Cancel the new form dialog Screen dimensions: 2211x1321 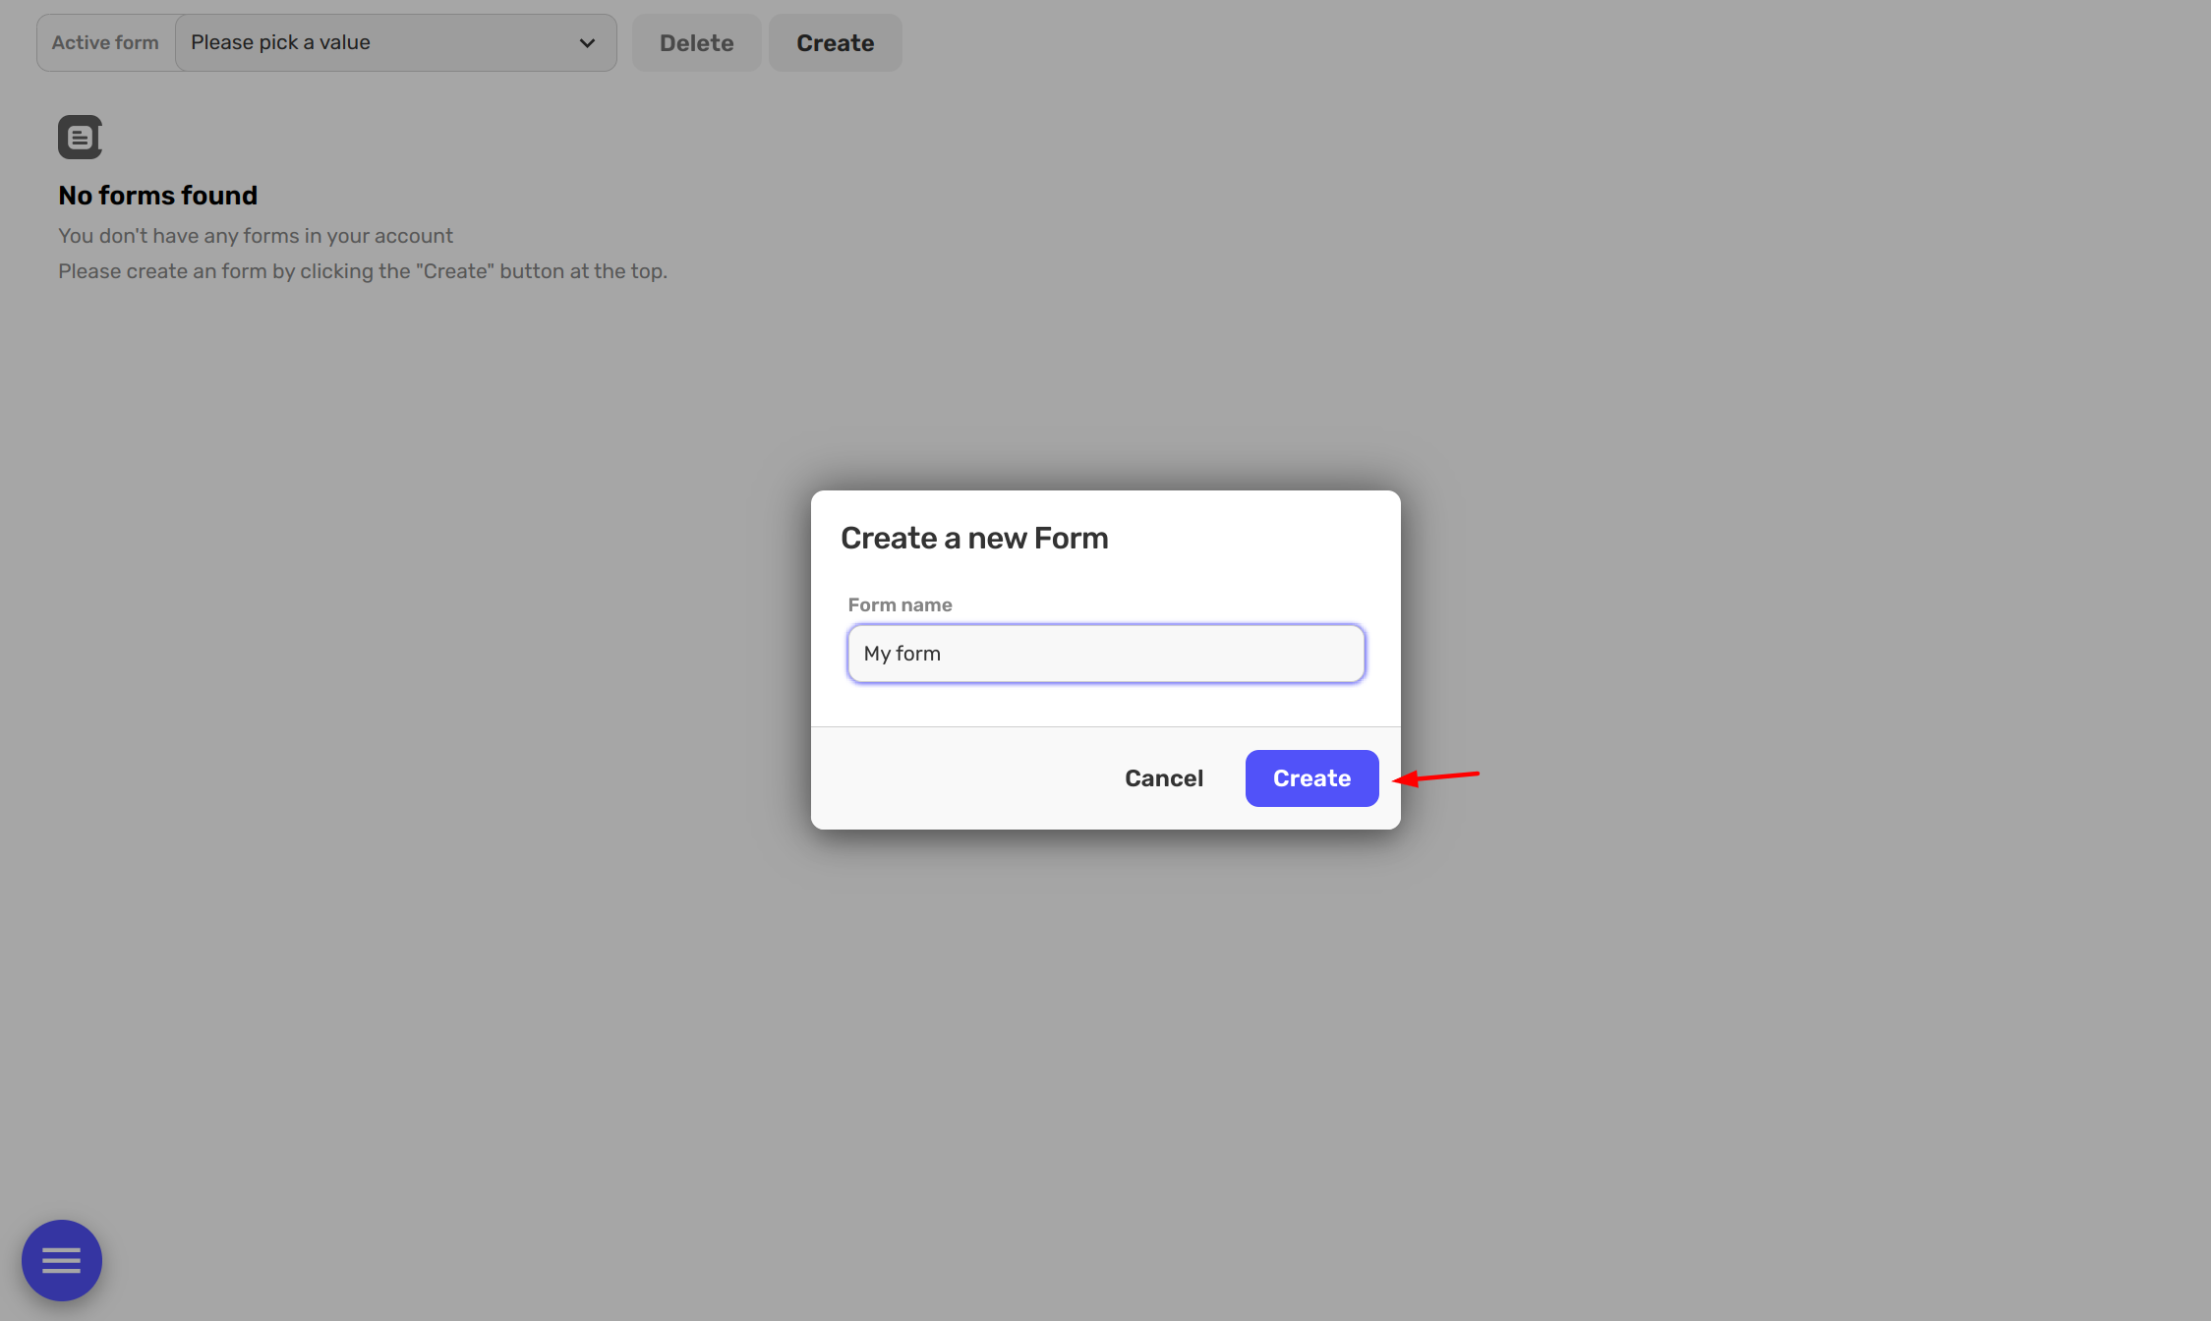[1164, 778]
